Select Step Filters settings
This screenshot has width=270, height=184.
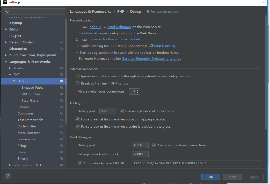(30, 101)
